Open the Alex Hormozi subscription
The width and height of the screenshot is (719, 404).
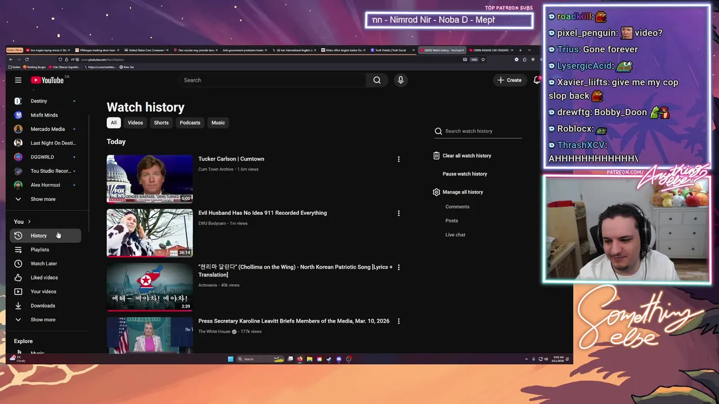coord(45,185)
